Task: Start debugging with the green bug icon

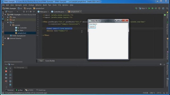Action: click(152, 8)
